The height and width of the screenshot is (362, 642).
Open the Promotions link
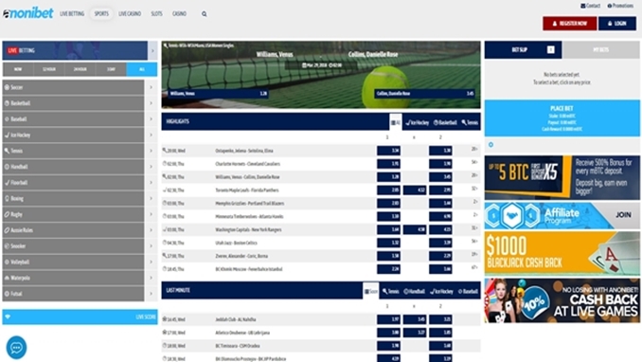pyautogui.click(x=620, y=6)
